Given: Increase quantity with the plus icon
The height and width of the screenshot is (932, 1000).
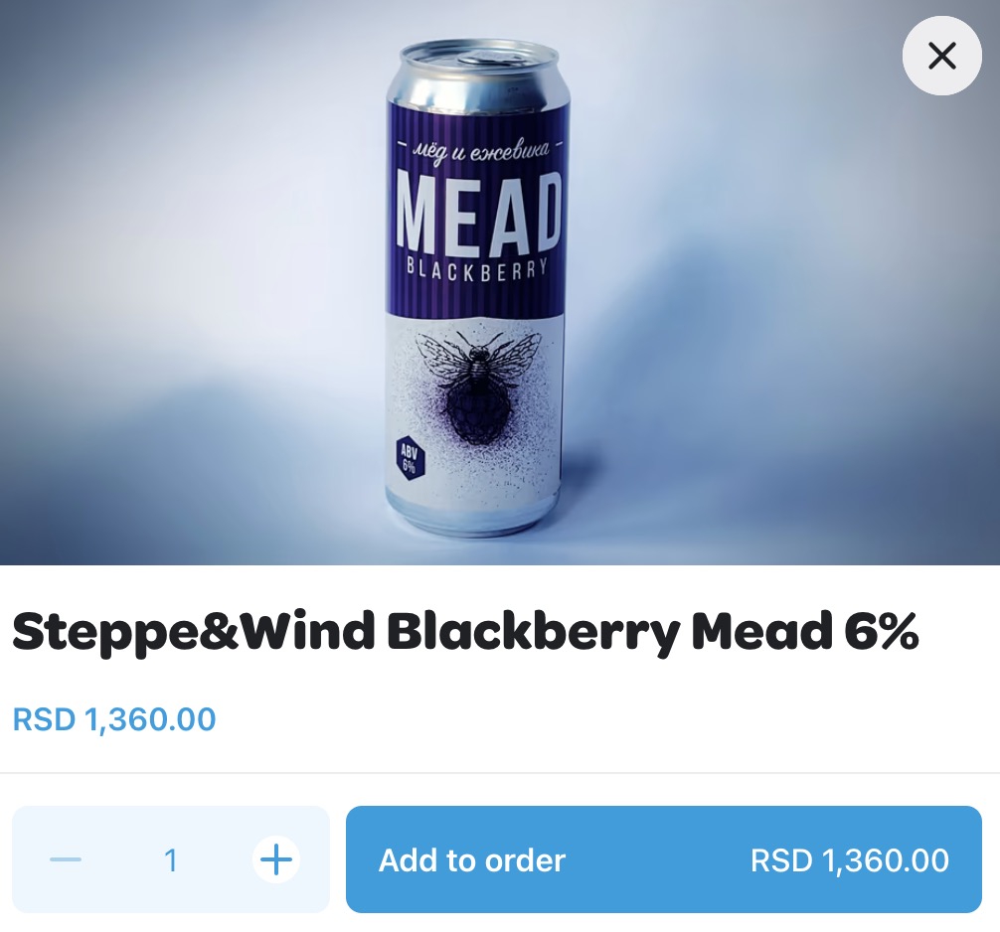Looking at the screenshot, I should 275,859.
